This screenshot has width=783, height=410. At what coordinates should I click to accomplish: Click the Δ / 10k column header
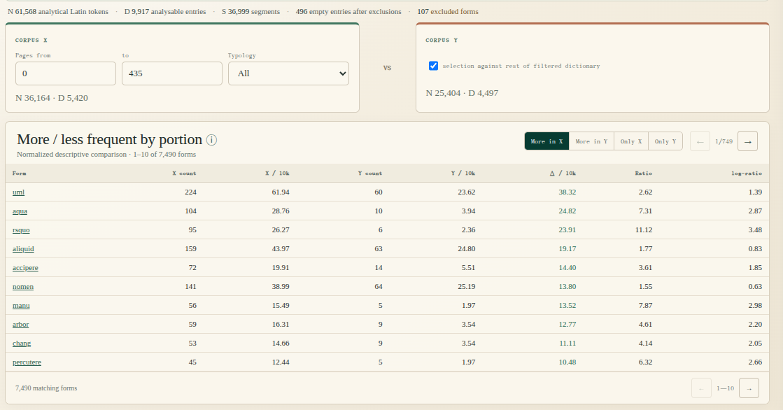coord(563,174)
